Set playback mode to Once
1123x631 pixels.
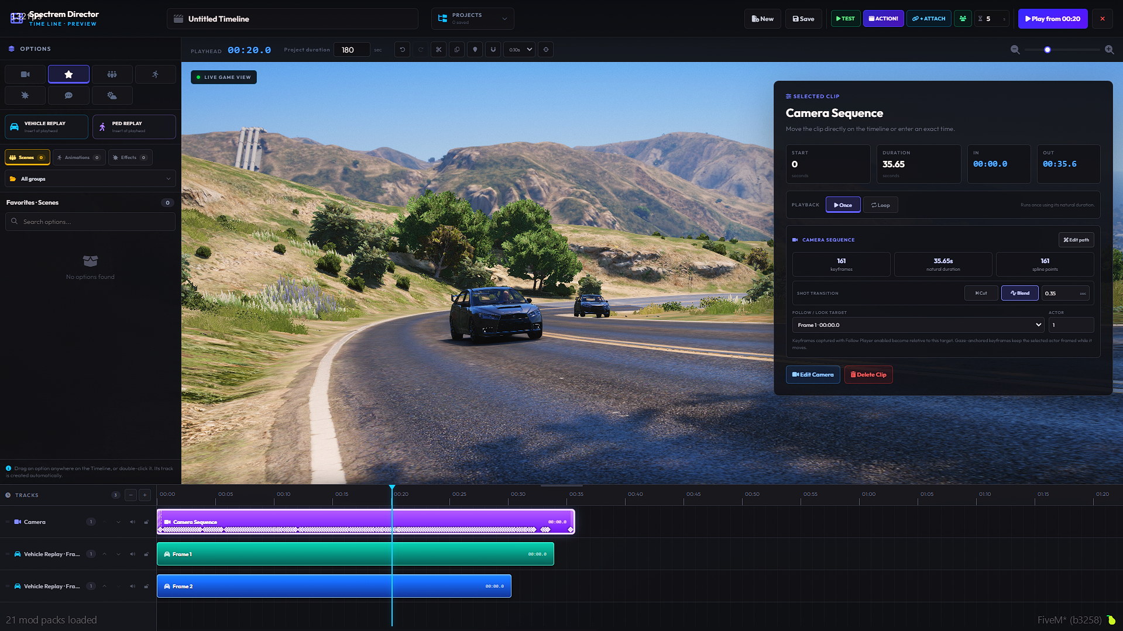tap(843, 205)
